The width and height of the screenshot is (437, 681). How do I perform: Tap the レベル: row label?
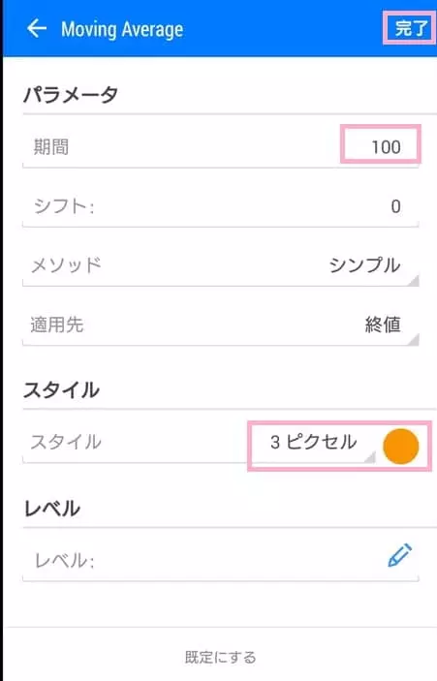click(64, 561)
